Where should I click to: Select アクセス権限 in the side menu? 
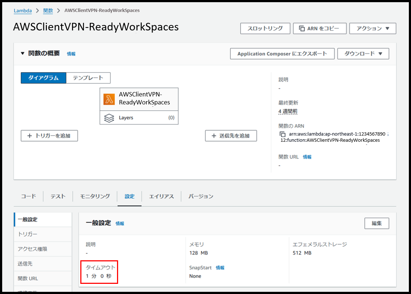click(x=43, y=249)
